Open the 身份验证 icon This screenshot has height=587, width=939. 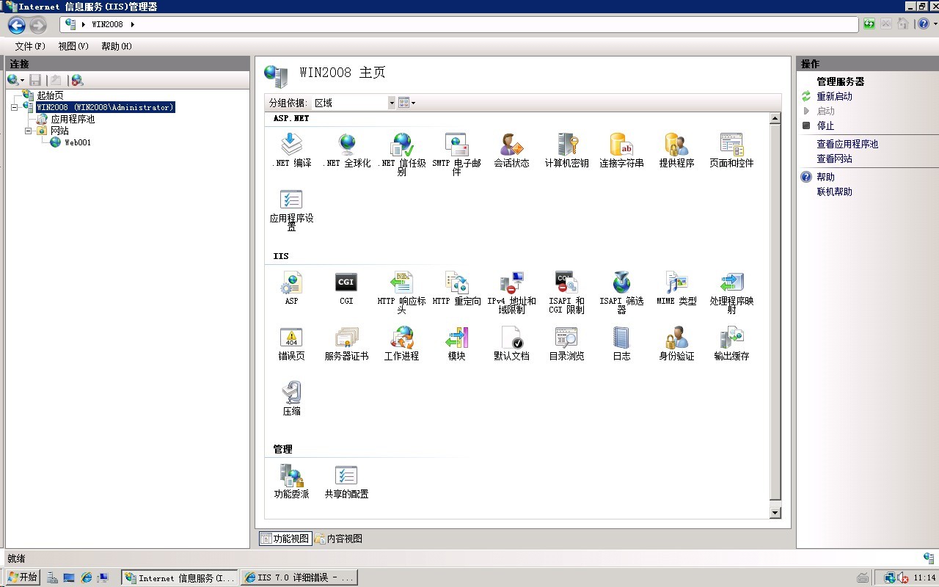676,338
